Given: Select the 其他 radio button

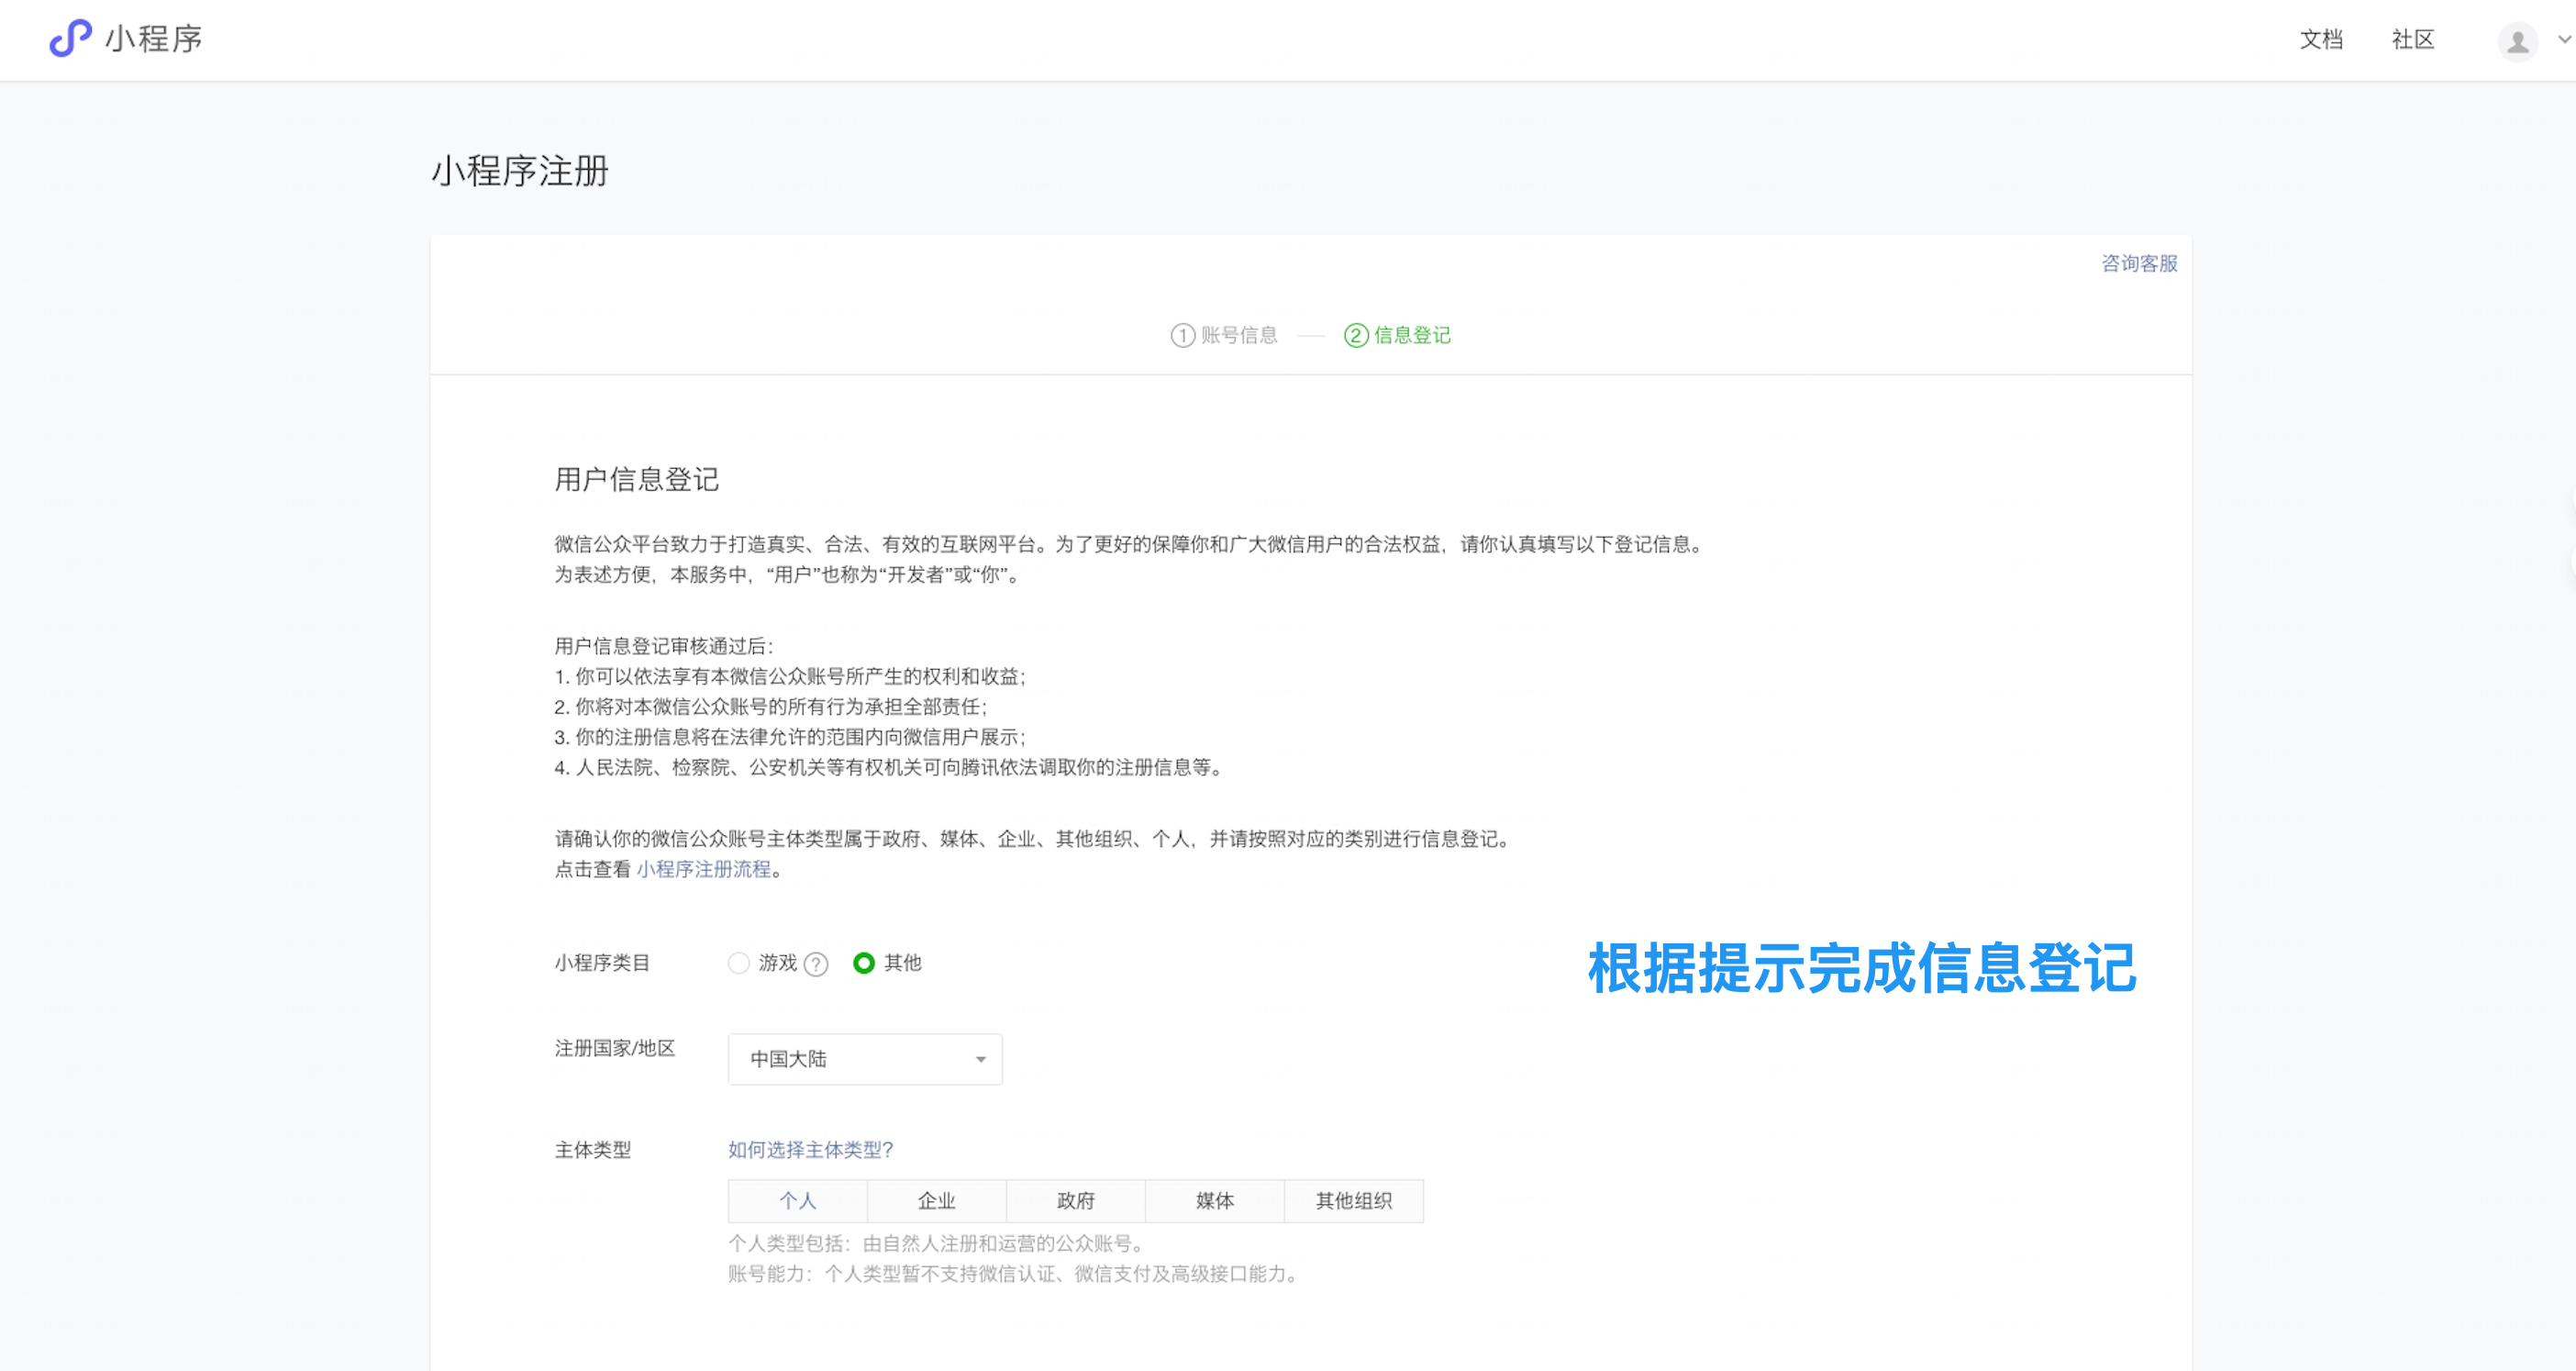Looking at the screenshot, I should [x=864, y=963].
